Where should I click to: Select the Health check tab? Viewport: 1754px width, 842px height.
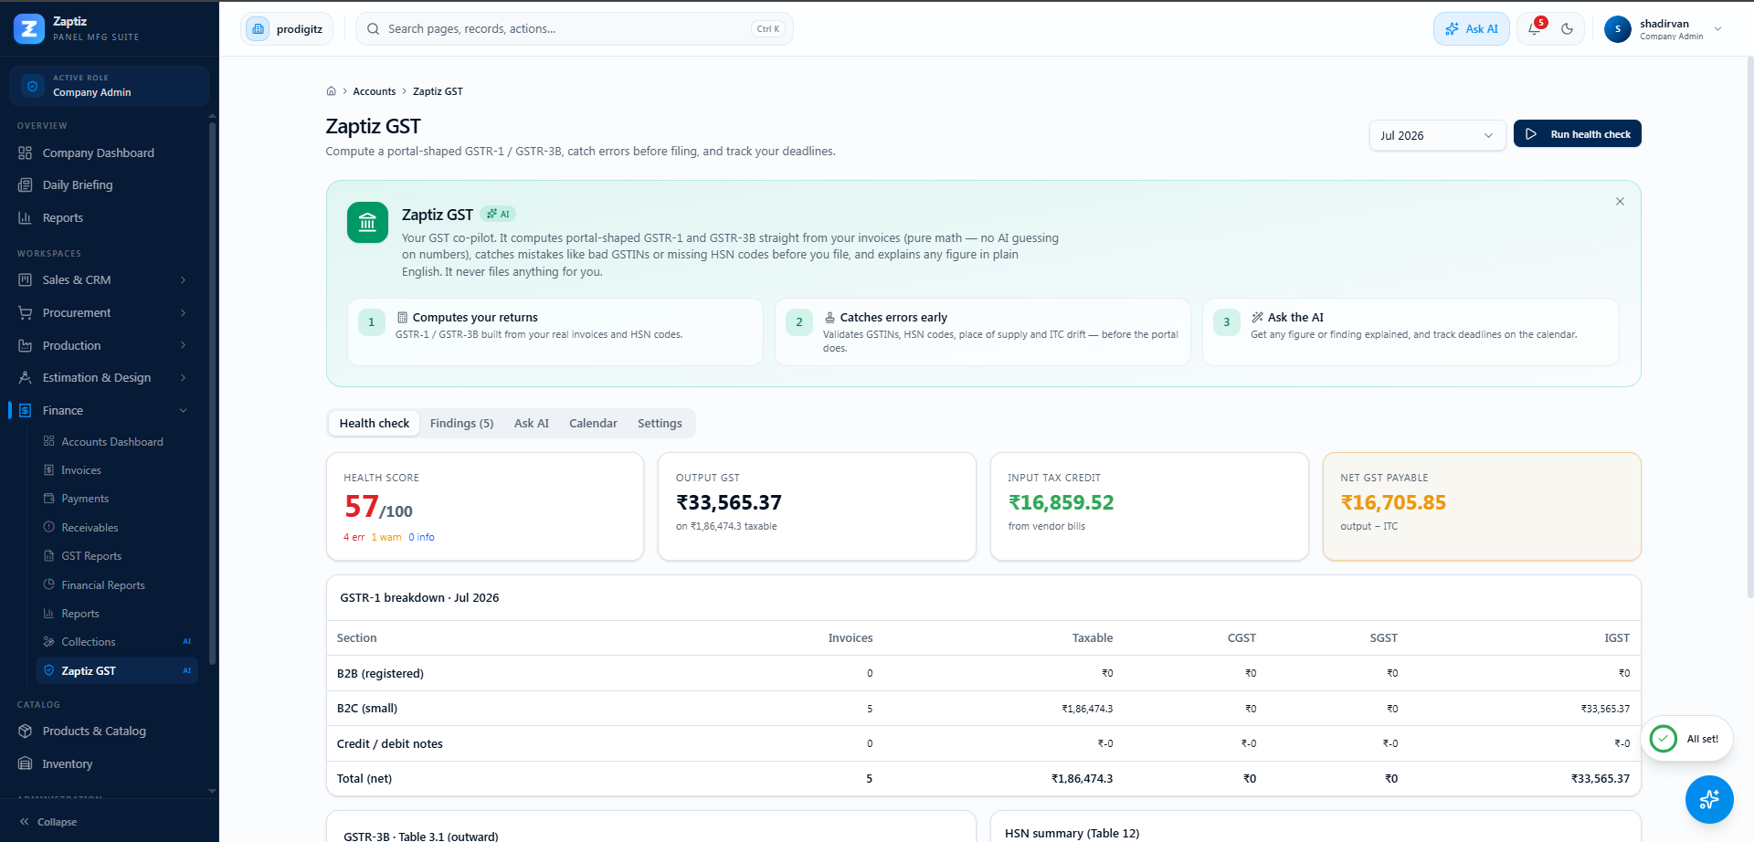pyautogui.click(x=375, y=424)
